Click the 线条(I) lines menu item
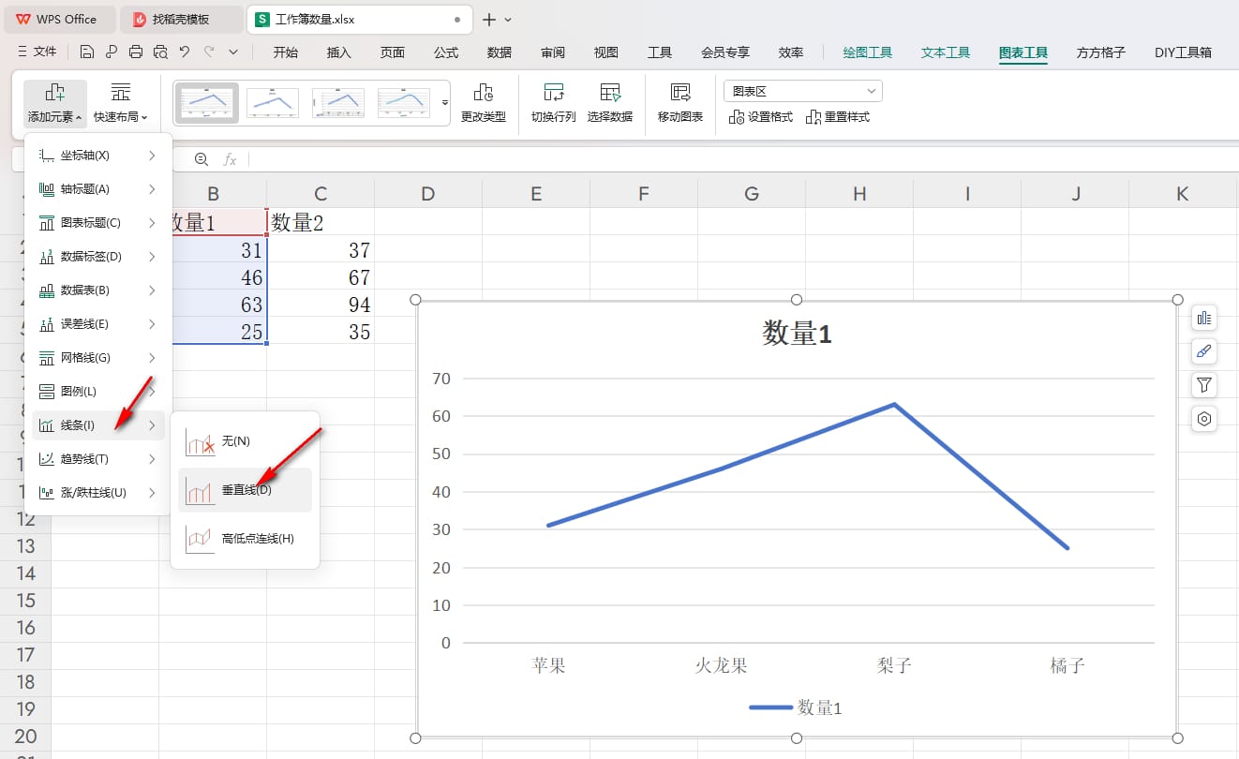Viewport: 1239px width, 759px height. (98, 425)
